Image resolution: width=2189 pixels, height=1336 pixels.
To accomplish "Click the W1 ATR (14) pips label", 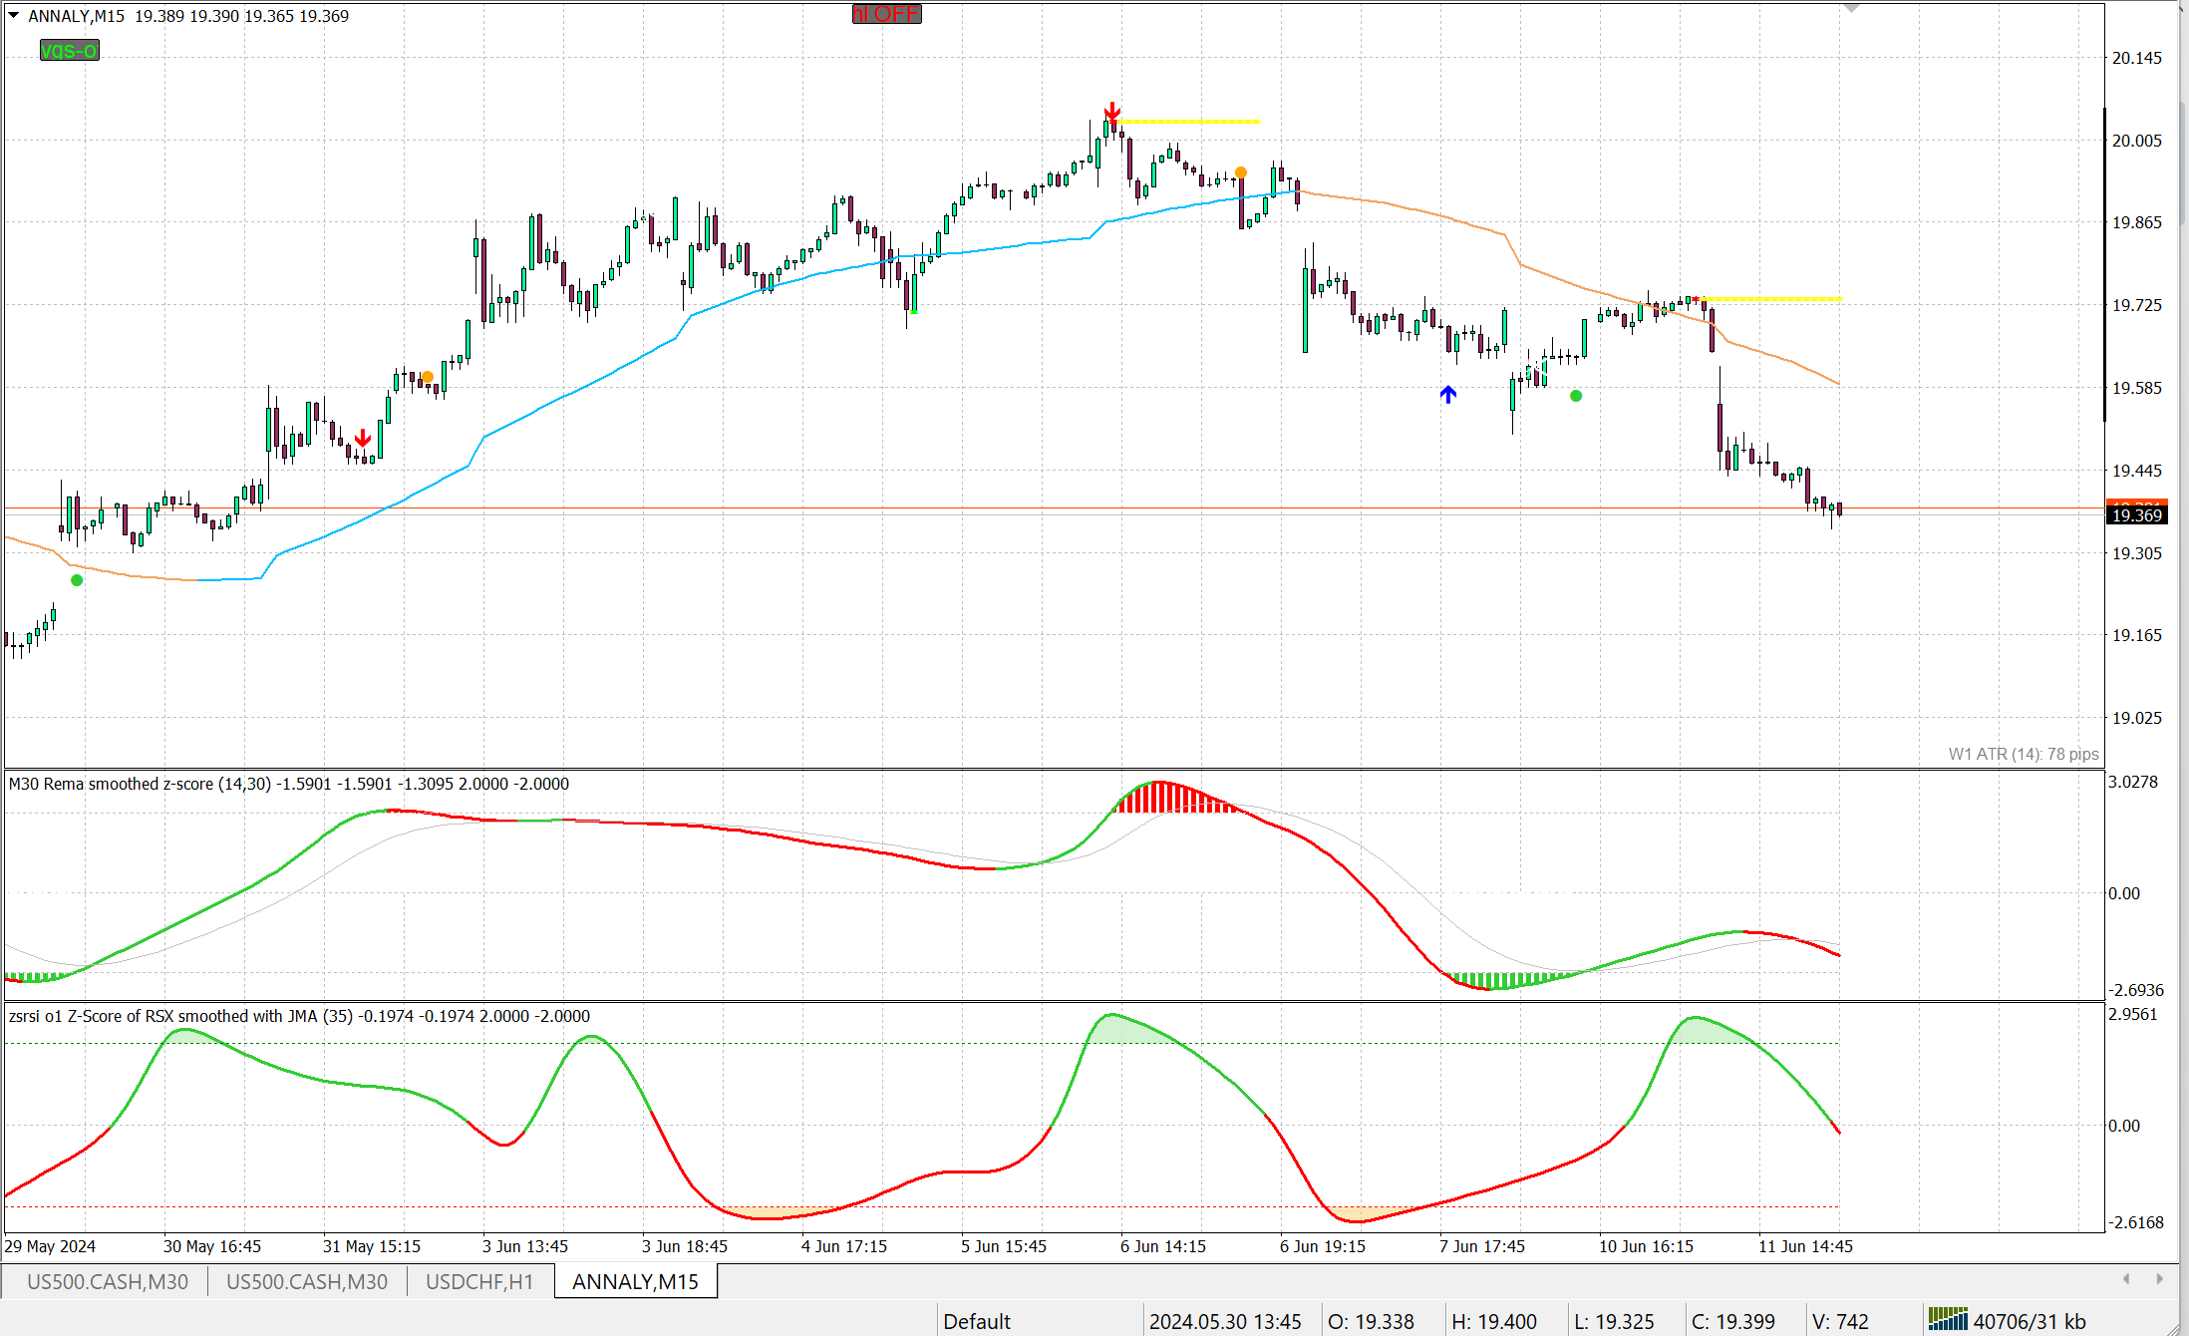I will coord(2023,754).
